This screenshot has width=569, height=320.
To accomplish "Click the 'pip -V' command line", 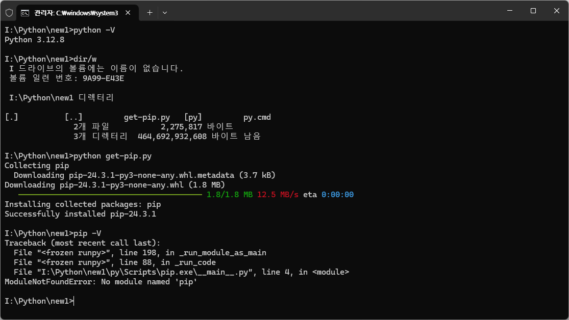I will pos(53,233).
